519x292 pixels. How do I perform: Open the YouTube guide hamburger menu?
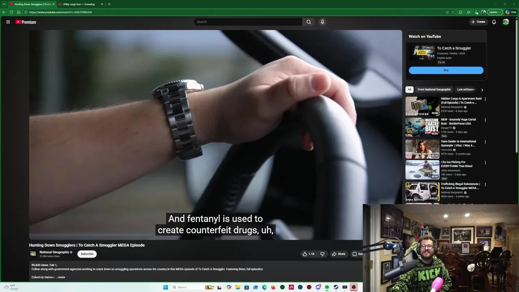8,22
